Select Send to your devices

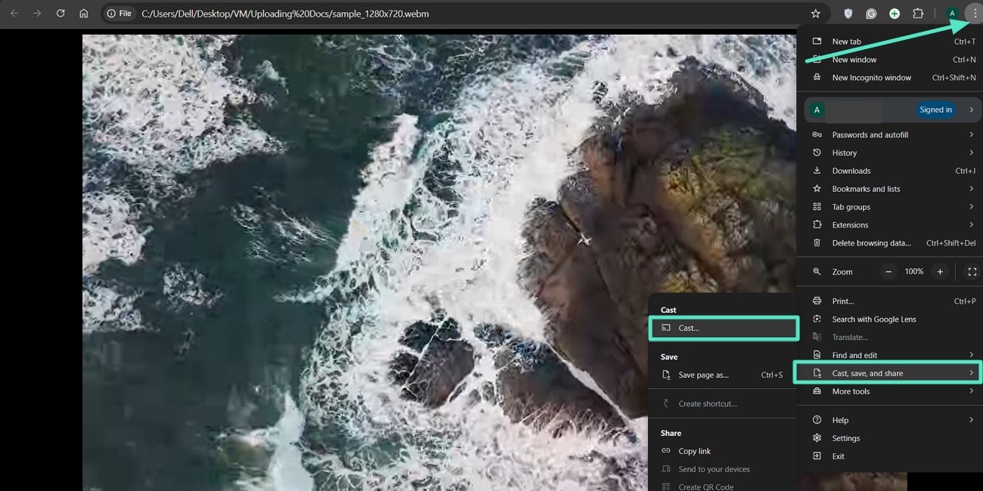coord(722,469)
